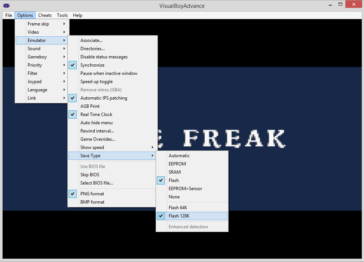Click Directories... in Emulator menu
Image resolution: width=364 pixels, height=262 pixels.
click(92, 49)
